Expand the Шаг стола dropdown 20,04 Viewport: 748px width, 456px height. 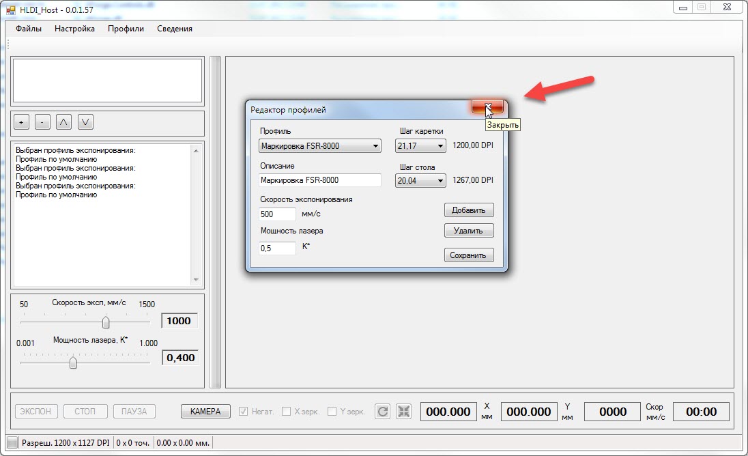(x=420, y=181)
